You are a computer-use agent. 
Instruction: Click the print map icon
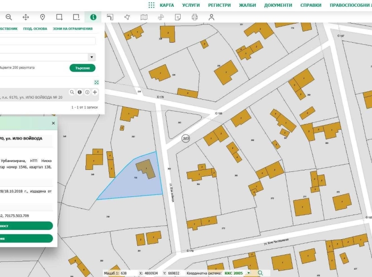[194, 17]
